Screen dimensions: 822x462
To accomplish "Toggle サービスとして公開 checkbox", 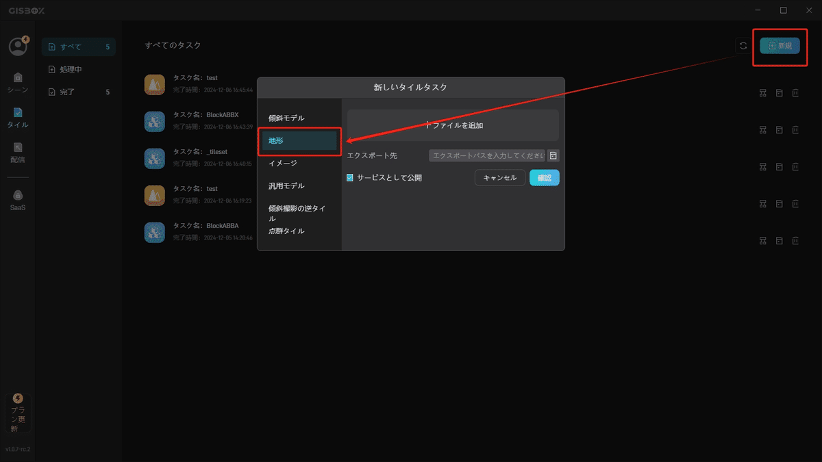I will coord(350,177).
